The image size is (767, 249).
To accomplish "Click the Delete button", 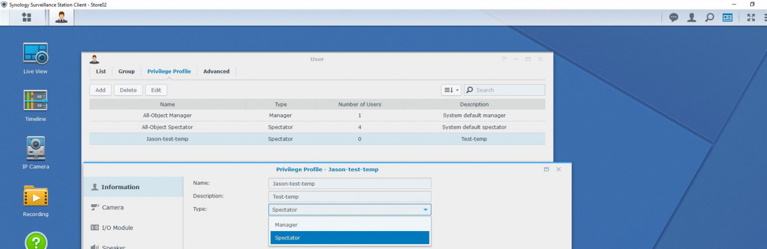I will (128, 90).
